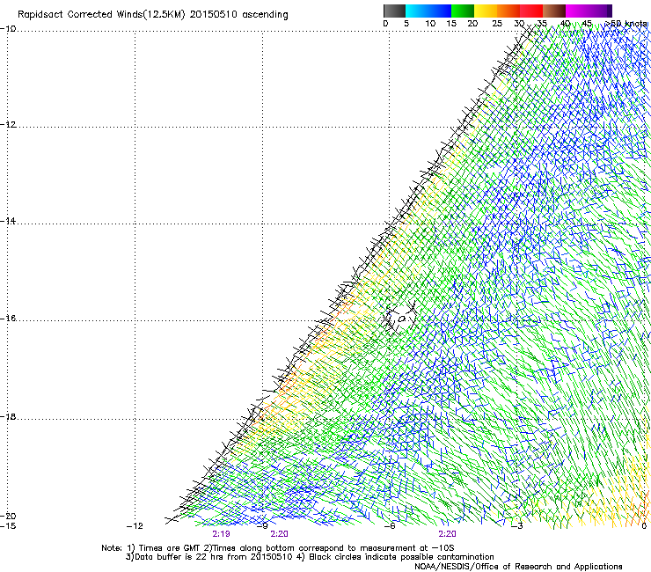Click the black contamination circle near -16 latitude
The height and width of the screenshot is (572, 651).
(401, 319)
